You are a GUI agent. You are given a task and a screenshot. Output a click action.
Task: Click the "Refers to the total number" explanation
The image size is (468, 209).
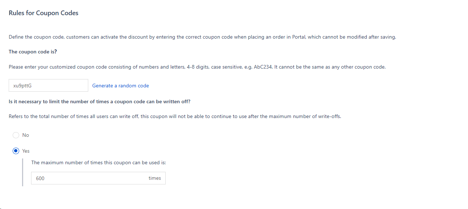tap(175, 117)
